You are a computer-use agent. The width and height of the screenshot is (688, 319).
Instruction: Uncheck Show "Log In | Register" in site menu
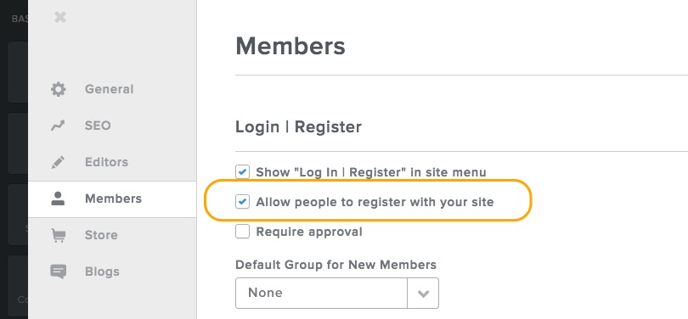pos(242,172)
